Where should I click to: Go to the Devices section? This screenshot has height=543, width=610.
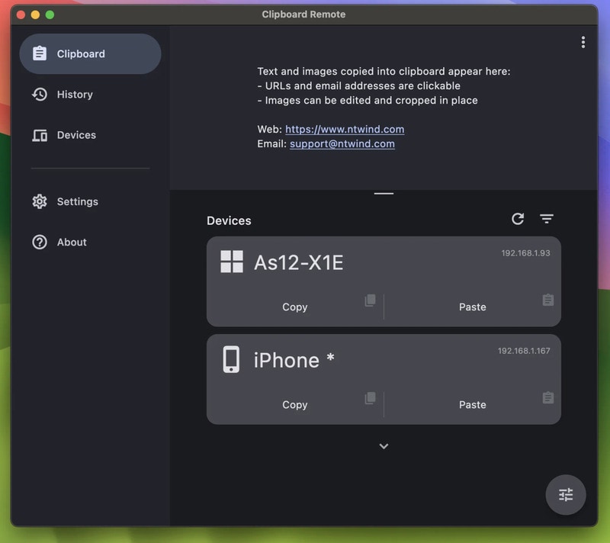76,135
